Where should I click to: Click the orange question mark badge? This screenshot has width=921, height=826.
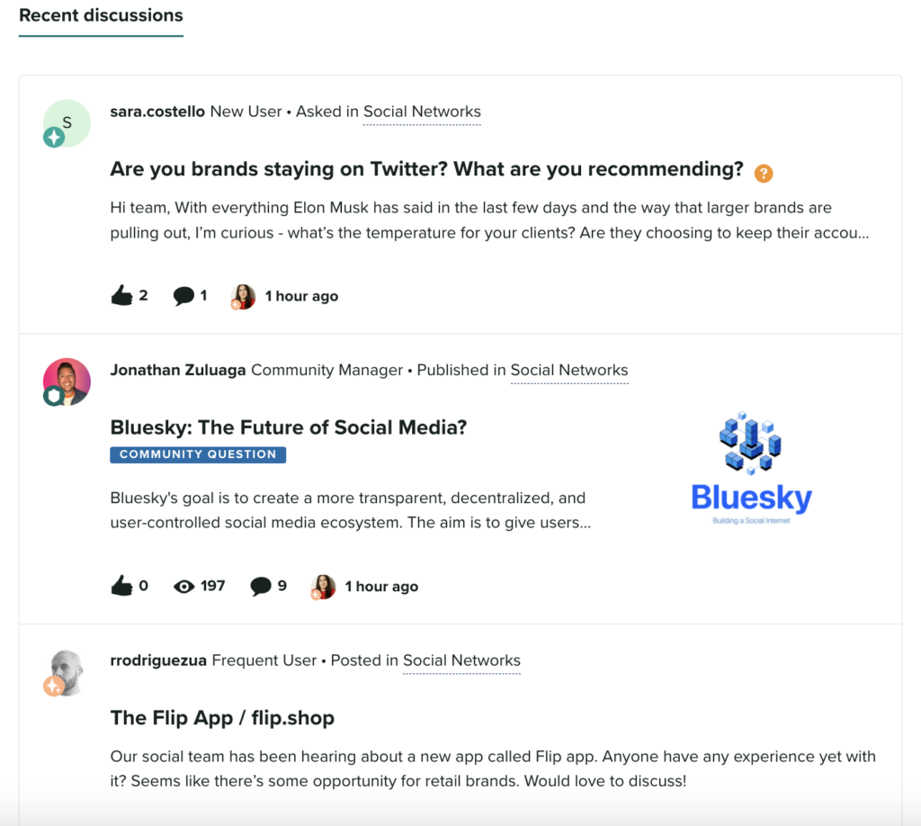pos(763,174)
